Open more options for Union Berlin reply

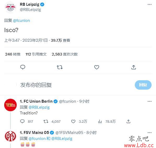pos(149,101)
